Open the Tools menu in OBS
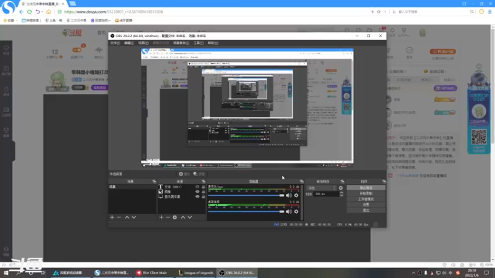 198,43
